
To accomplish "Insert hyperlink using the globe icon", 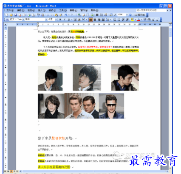I will click(x=79, y=15).
